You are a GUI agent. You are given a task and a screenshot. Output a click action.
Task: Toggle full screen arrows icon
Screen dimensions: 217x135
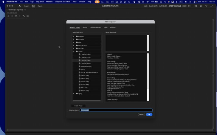[212, 6]
